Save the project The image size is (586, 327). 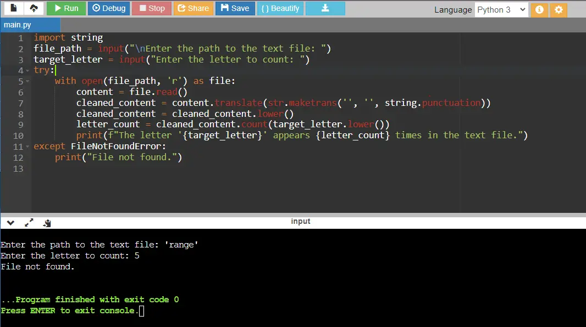pyautogui.click(x=235, y=8)
